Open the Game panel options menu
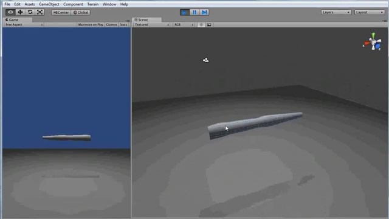 128,21
